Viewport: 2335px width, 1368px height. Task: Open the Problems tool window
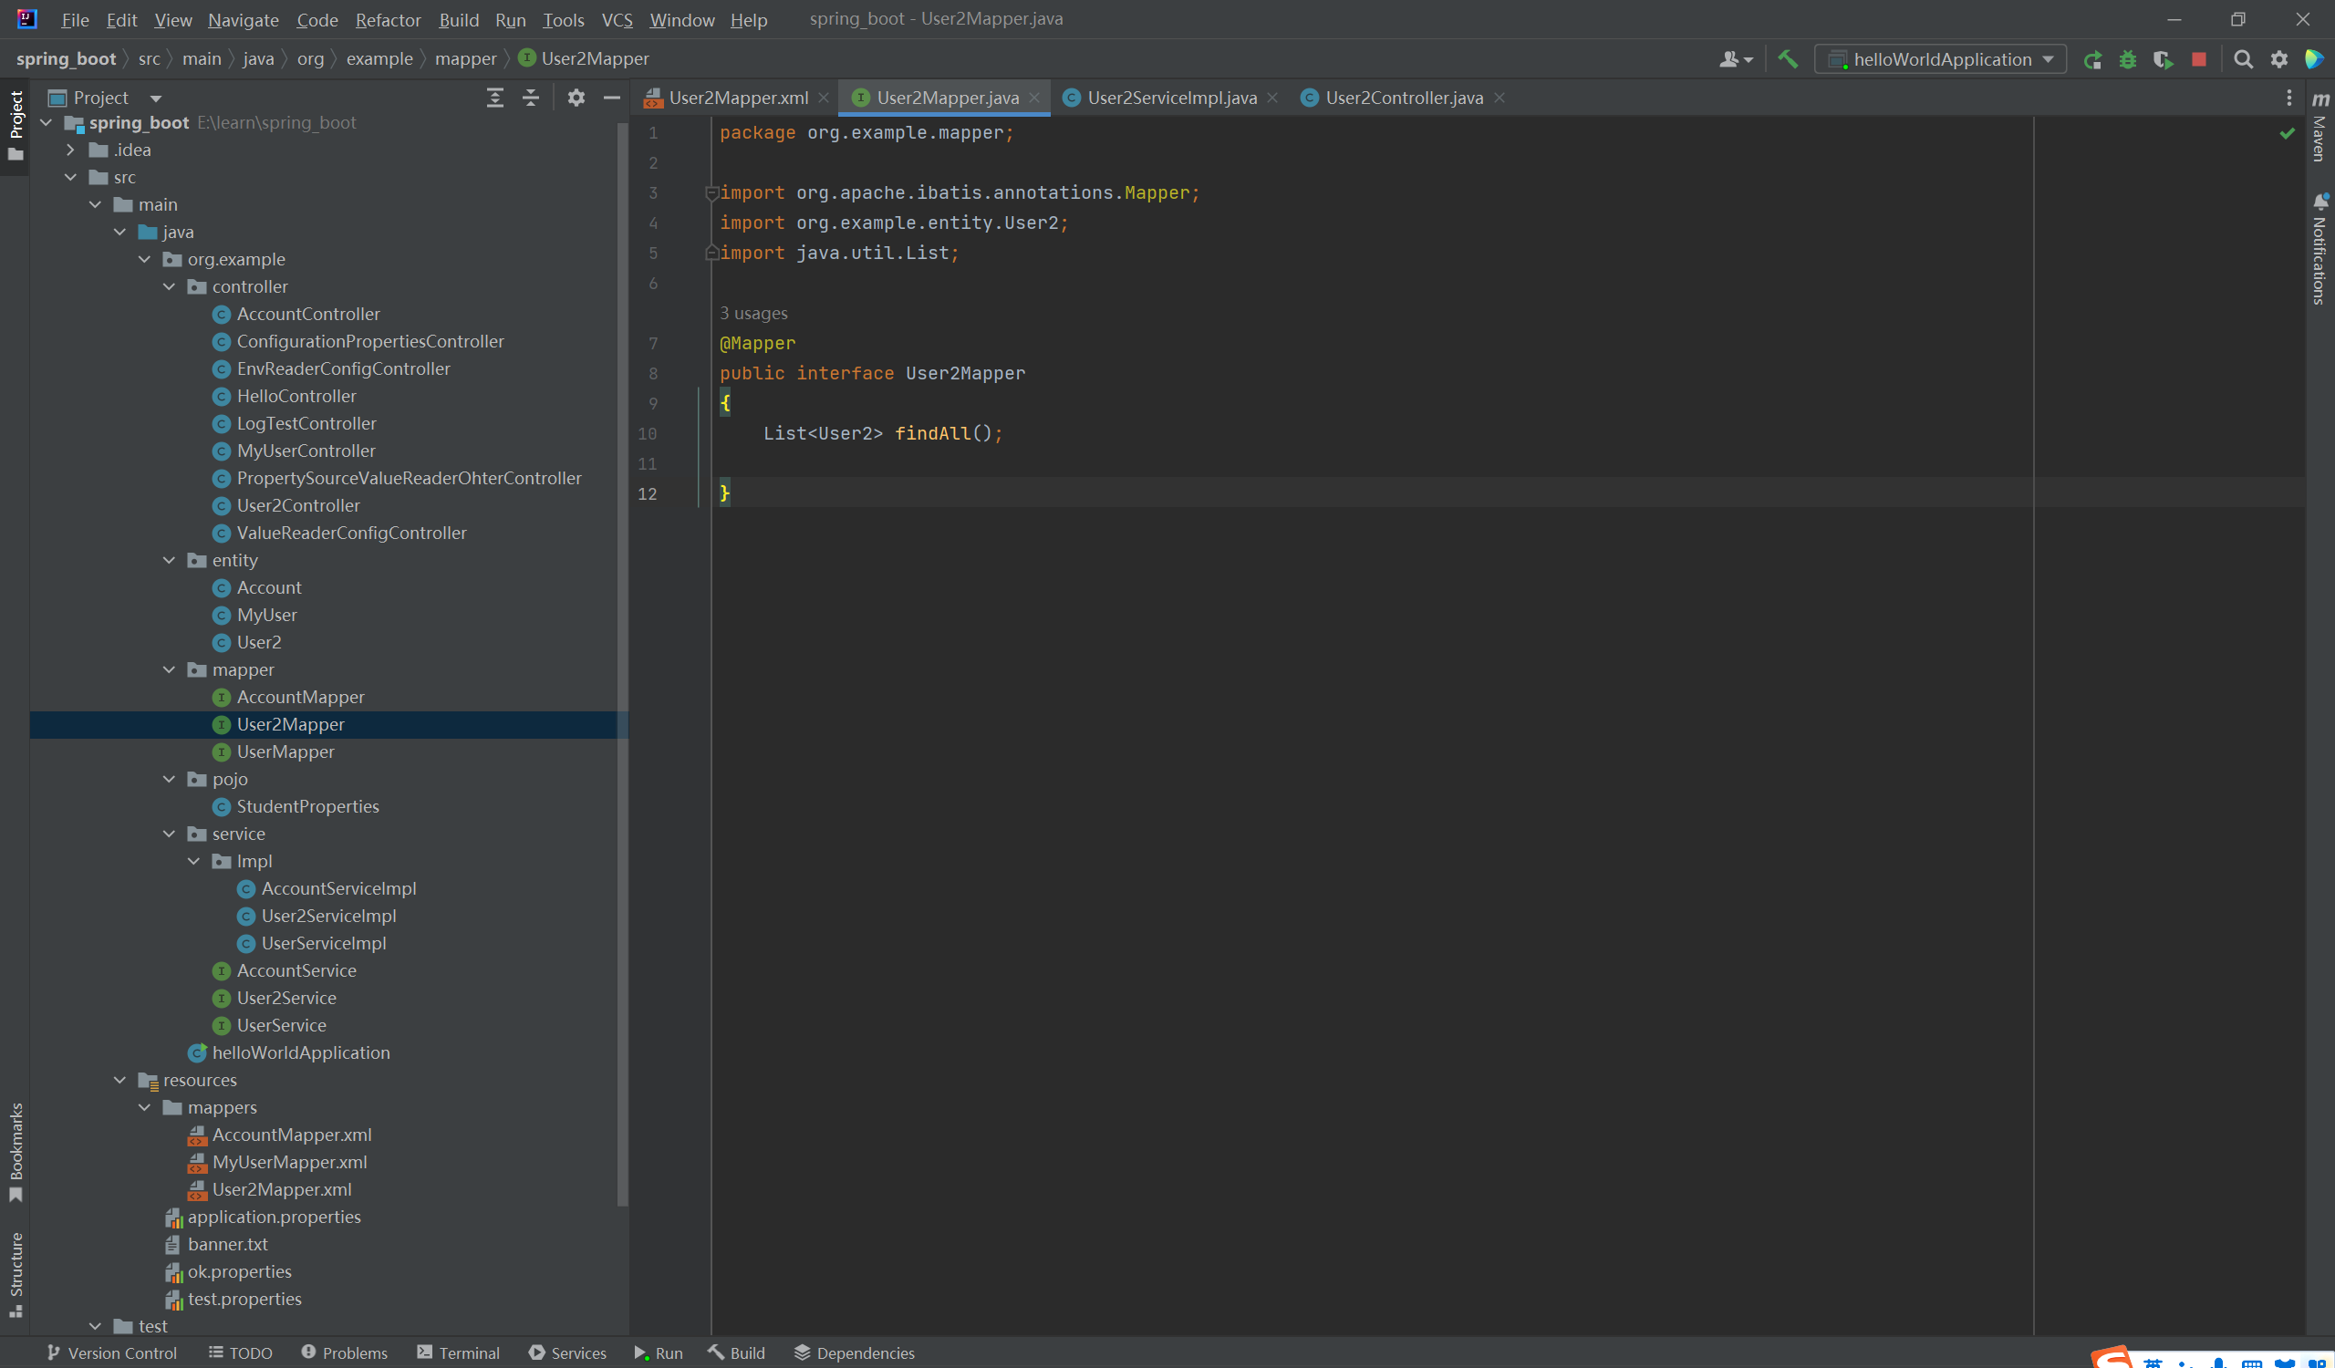click(x=345, y=1352)
